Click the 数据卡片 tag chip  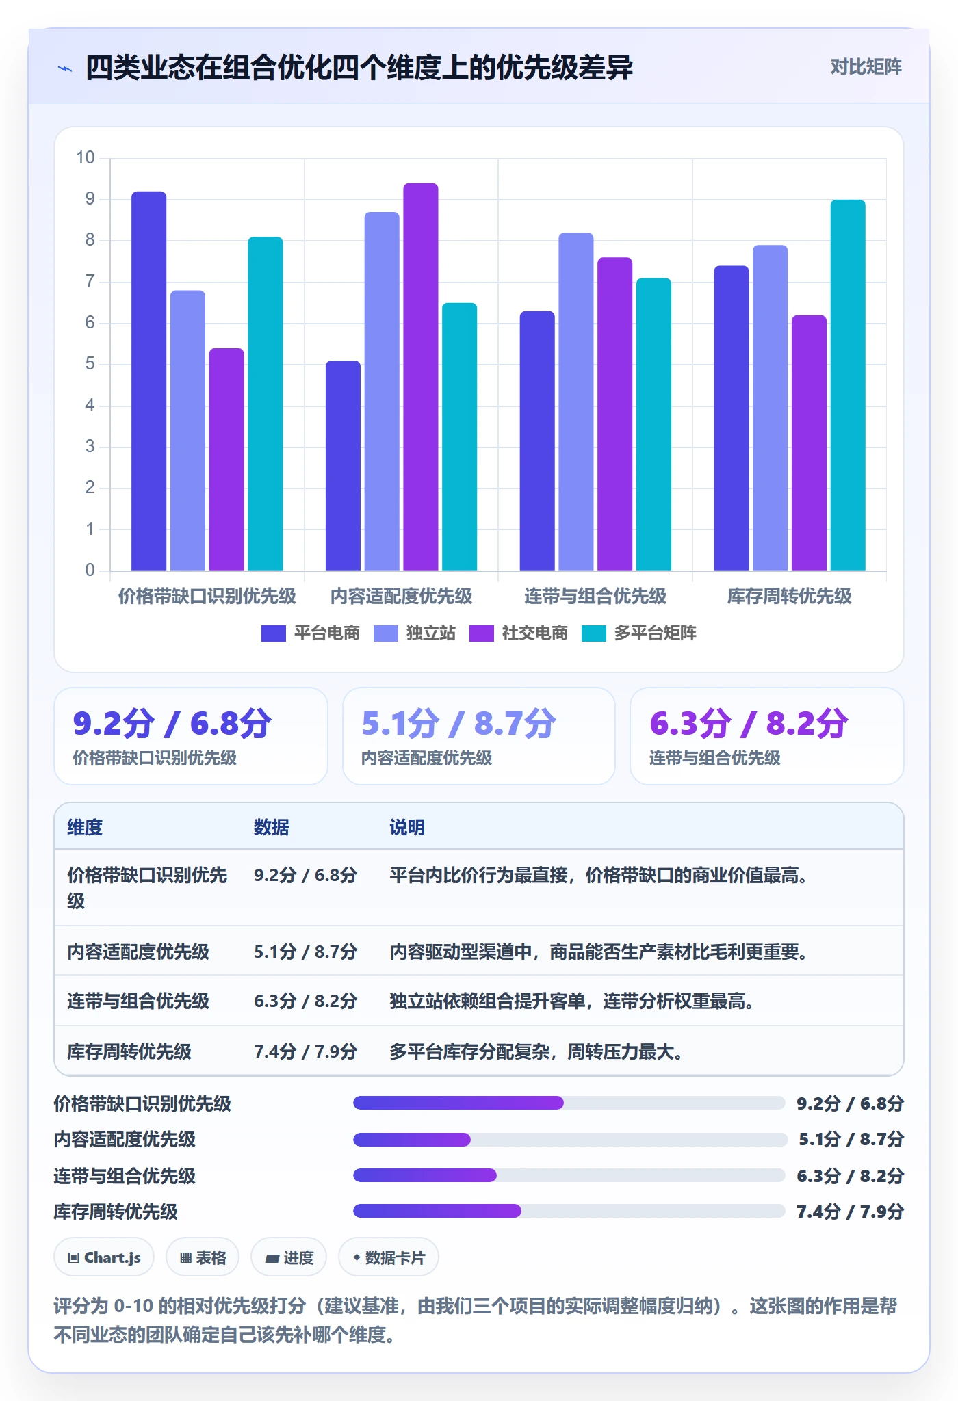389,1257
